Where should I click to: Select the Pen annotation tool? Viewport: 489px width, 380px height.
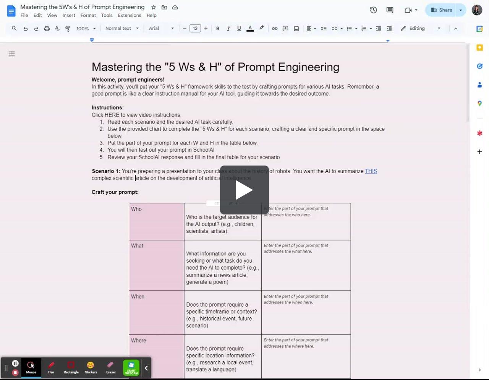tap(51, 367)
